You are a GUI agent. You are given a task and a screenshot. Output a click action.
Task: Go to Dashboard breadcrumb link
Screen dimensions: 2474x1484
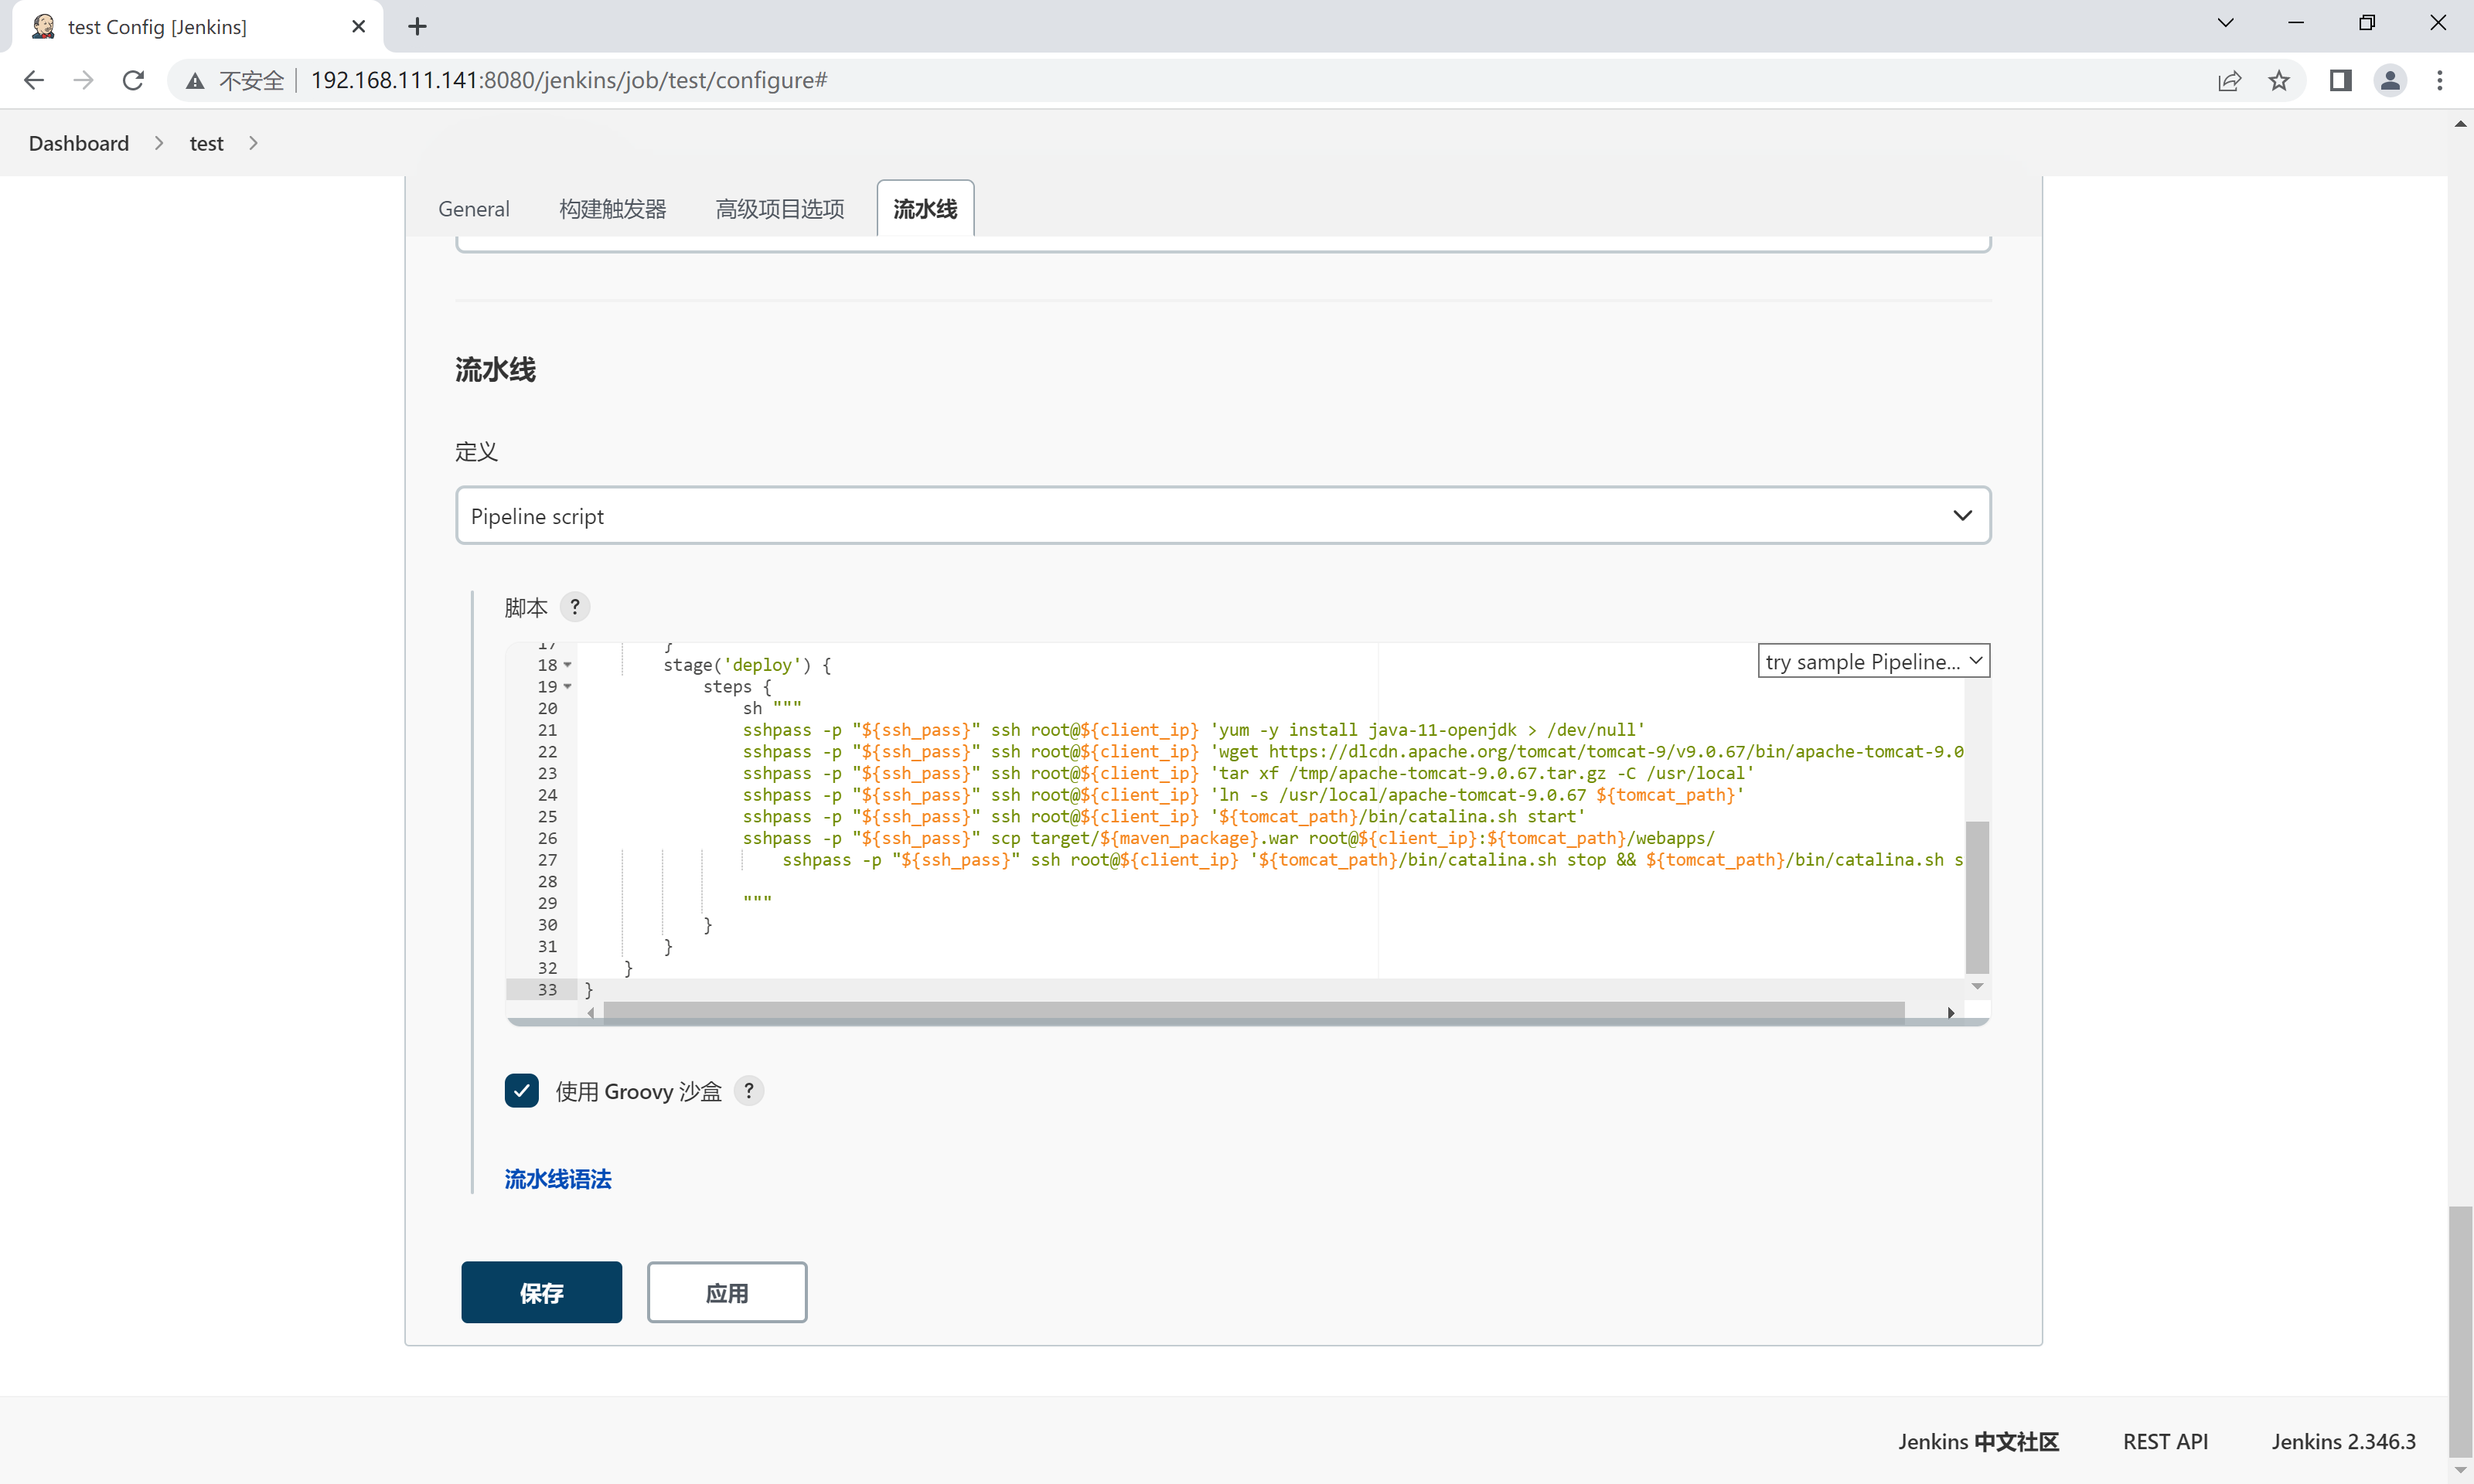(79, 143)
